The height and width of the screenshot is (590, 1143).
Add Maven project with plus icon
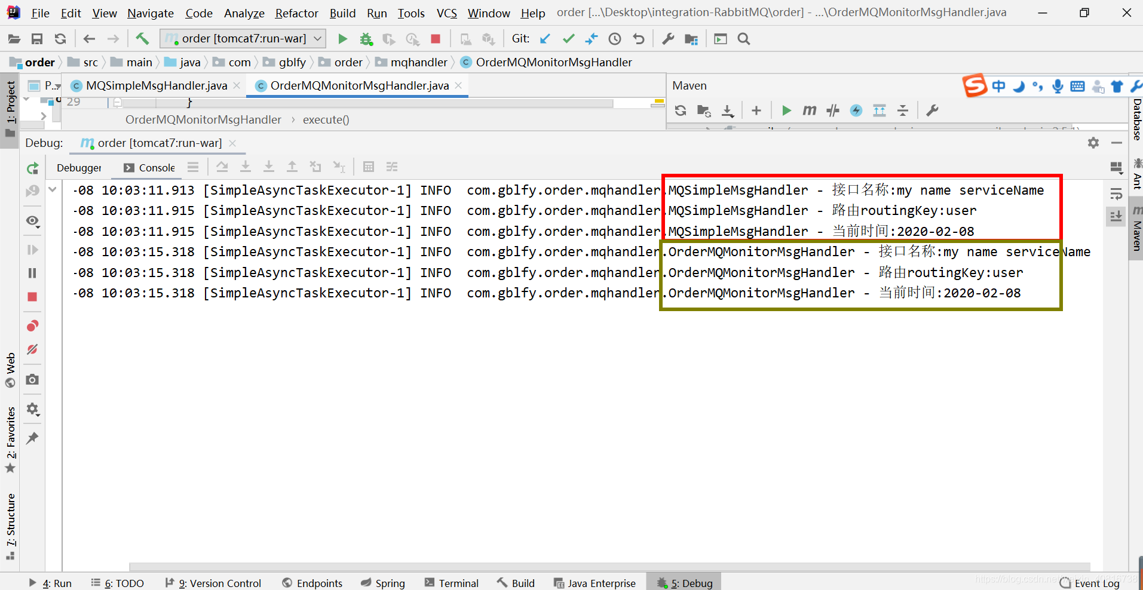pyautogui.click(x=756, y=110)
